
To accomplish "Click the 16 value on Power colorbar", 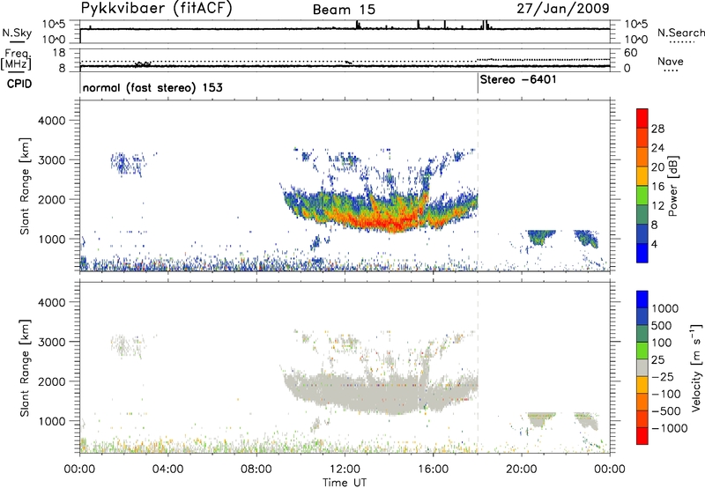I will pos(657,187).
